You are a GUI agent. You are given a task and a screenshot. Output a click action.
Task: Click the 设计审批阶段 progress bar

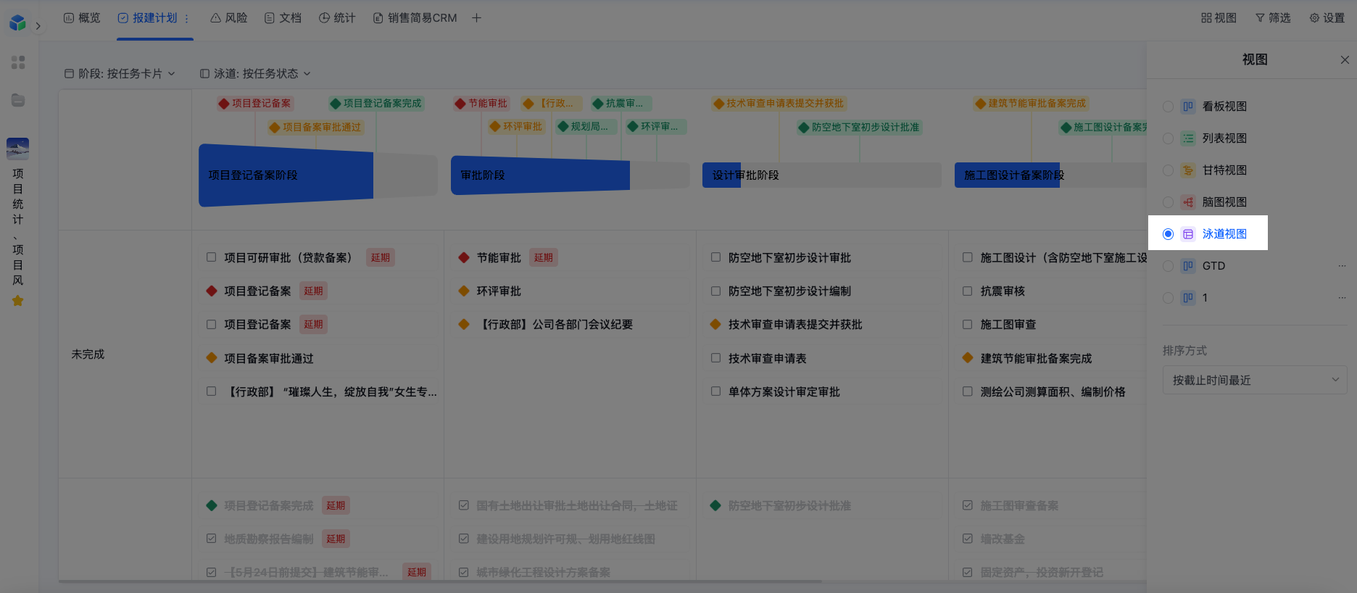[x=822, y=175]
